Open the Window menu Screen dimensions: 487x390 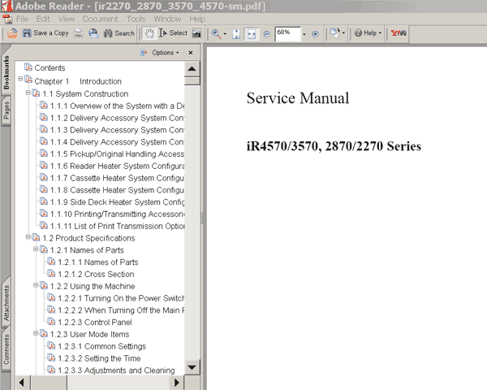tap(167, 19)
